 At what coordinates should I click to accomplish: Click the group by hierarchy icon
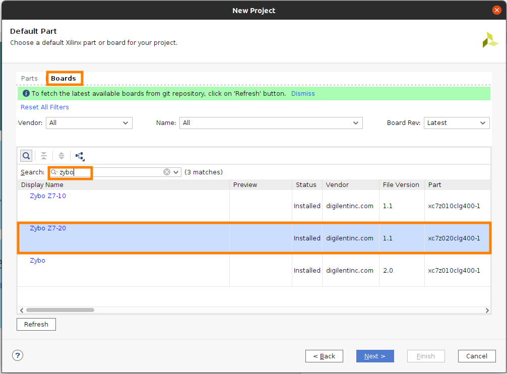click(x=80, y=156)
